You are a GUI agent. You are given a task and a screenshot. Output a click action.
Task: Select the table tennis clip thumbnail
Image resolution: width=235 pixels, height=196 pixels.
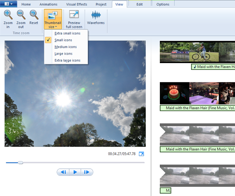point(204,93)
